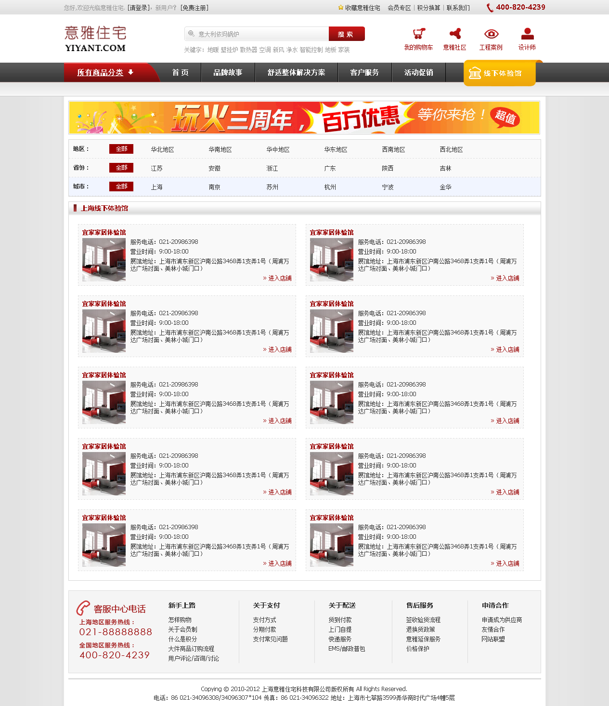Select 全部 in the 省份 filter row
This screenshot has height=706, width=609.
click(121, 168)
